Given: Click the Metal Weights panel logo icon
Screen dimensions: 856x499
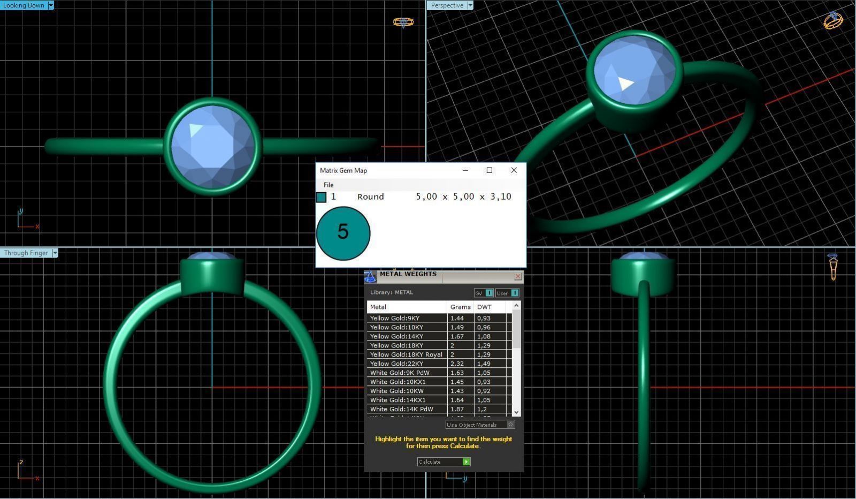Looking at the screenshot, I should [370, 276].
